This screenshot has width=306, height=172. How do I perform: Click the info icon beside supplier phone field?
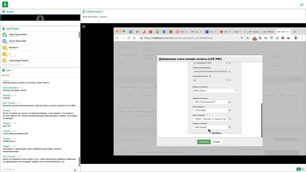click(x=230, y=128)
